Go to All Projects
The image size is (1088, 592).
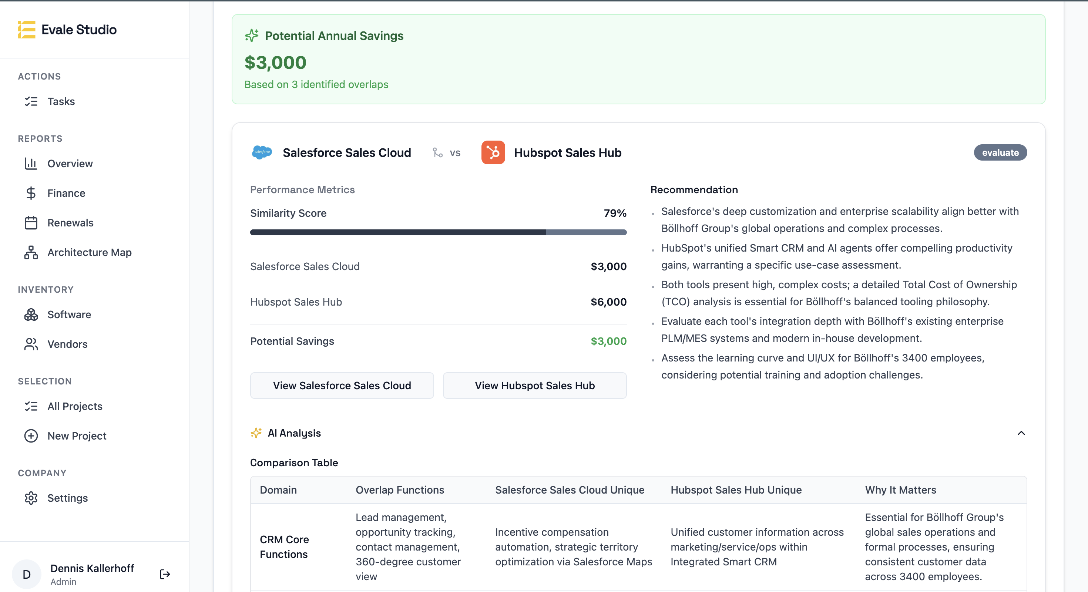coord(75,406)
